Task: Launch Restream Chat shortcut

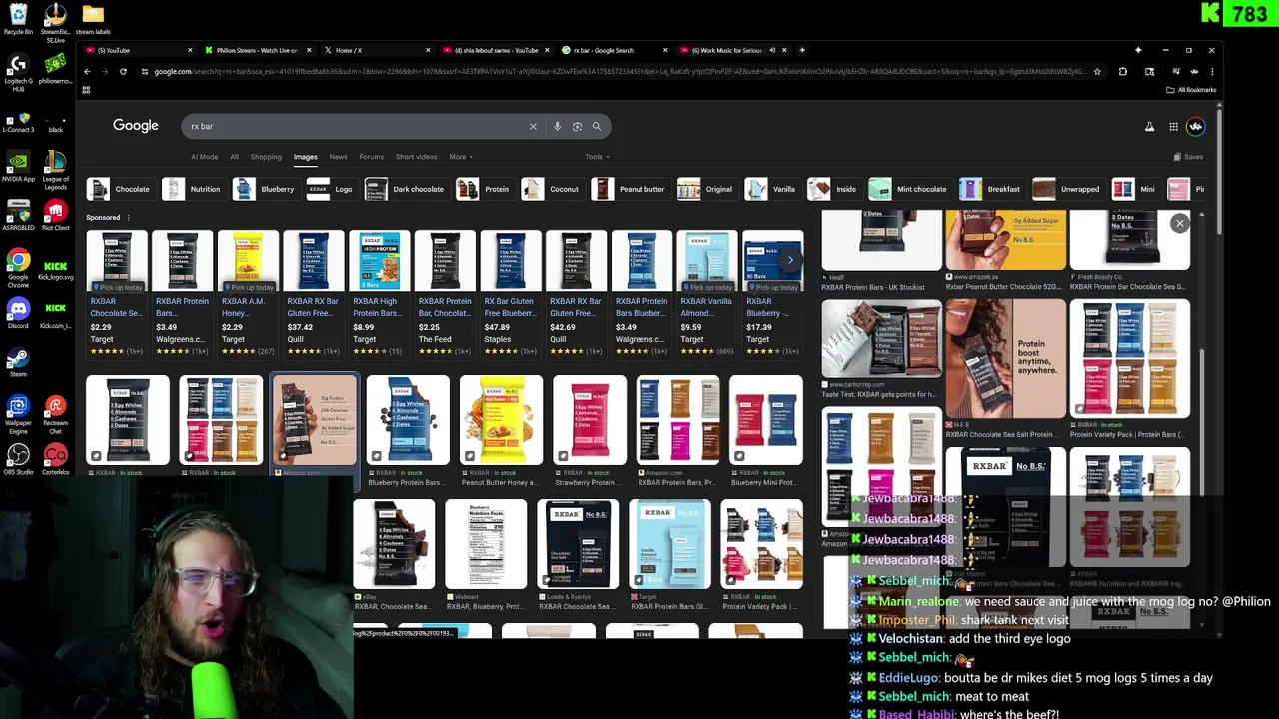Action: click(x=55, y=413)
